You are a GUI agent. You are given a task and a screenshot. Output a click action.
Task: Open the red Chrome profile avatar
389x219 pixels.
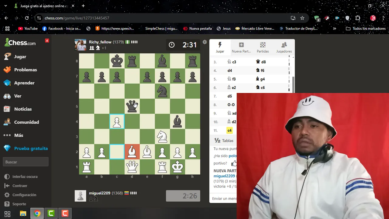pyautogui.click(x=373, y=18)
